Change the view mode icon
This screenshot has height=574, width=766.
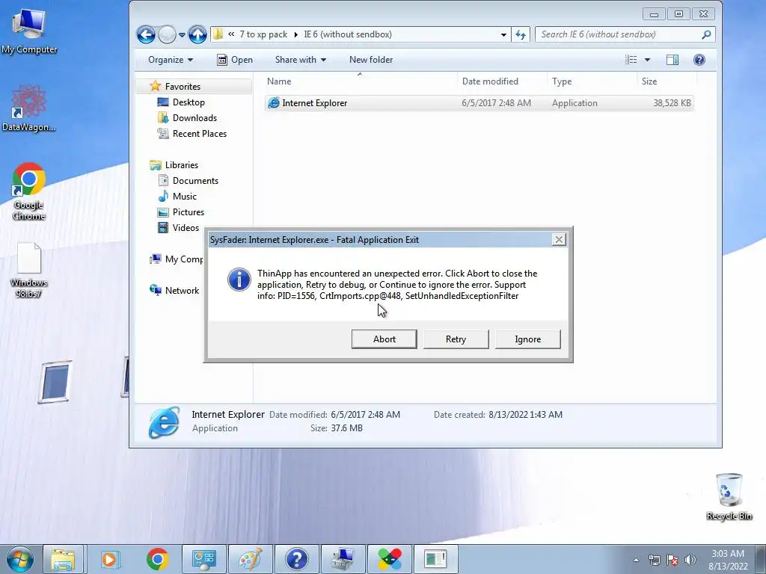tap(631, 60)
